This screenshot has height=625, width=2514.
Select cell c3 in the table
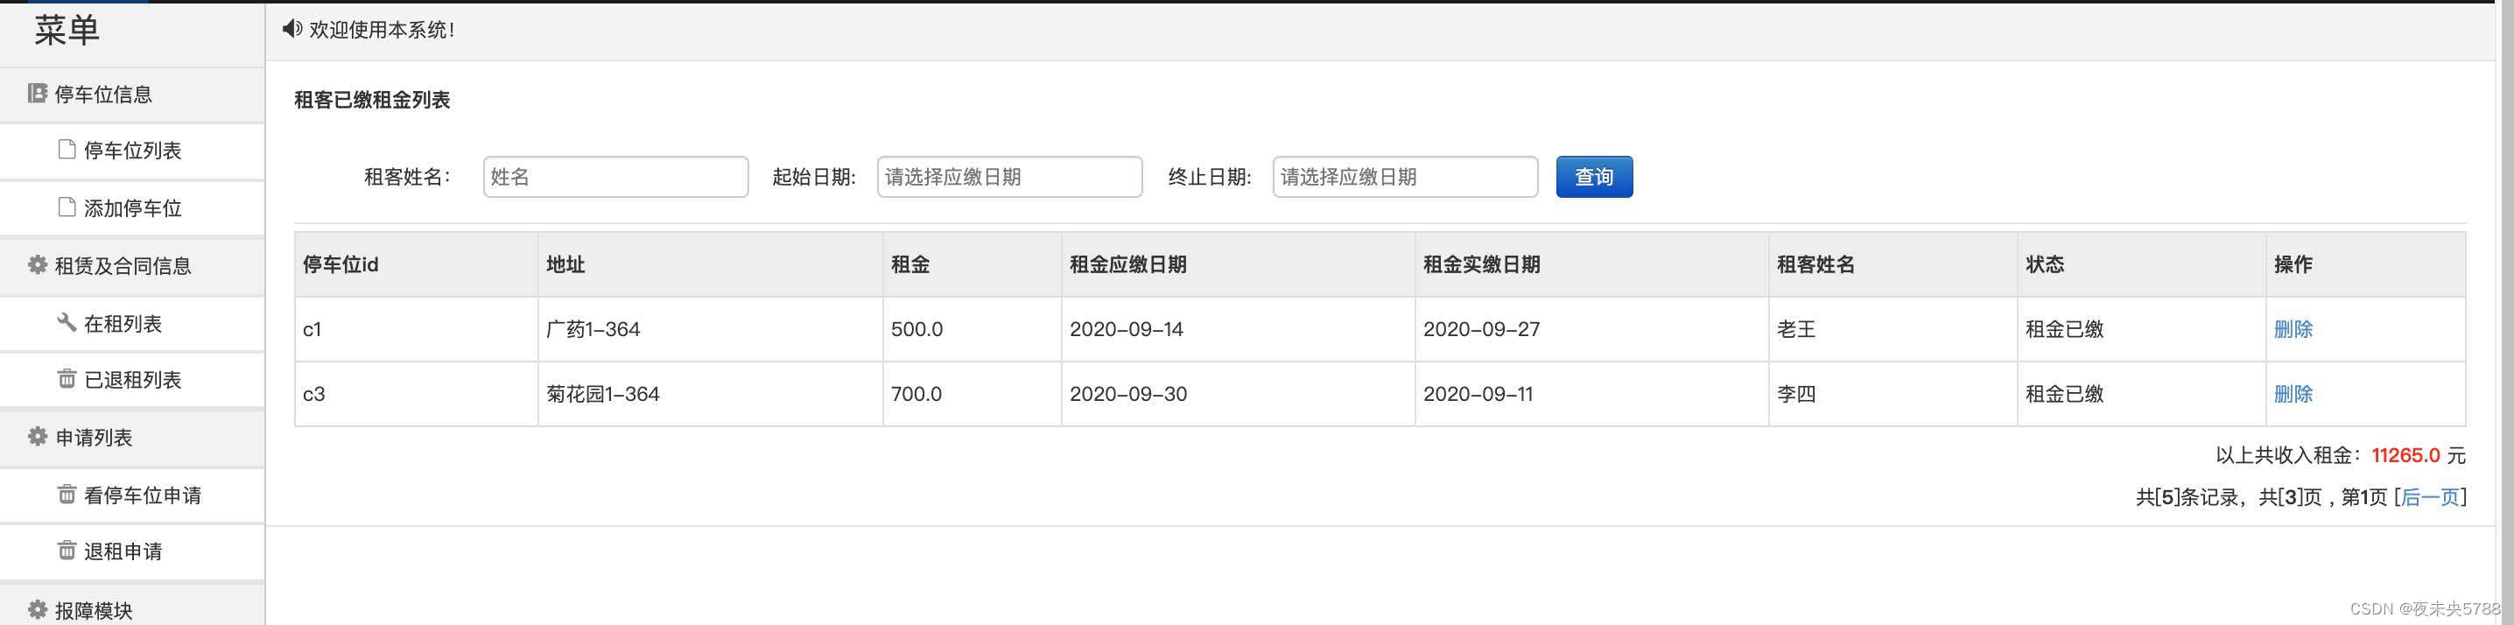(416, 394)
